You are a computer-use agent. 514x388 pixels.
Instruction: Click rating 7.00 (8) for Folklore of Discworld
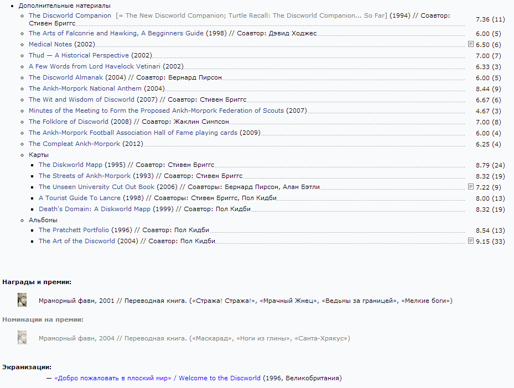point(489,122)
